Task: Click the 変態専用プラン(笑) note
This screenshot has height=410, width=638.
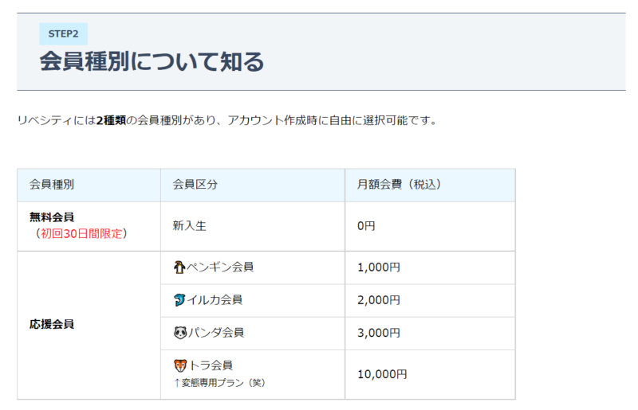Action: (x=219, y=383)
